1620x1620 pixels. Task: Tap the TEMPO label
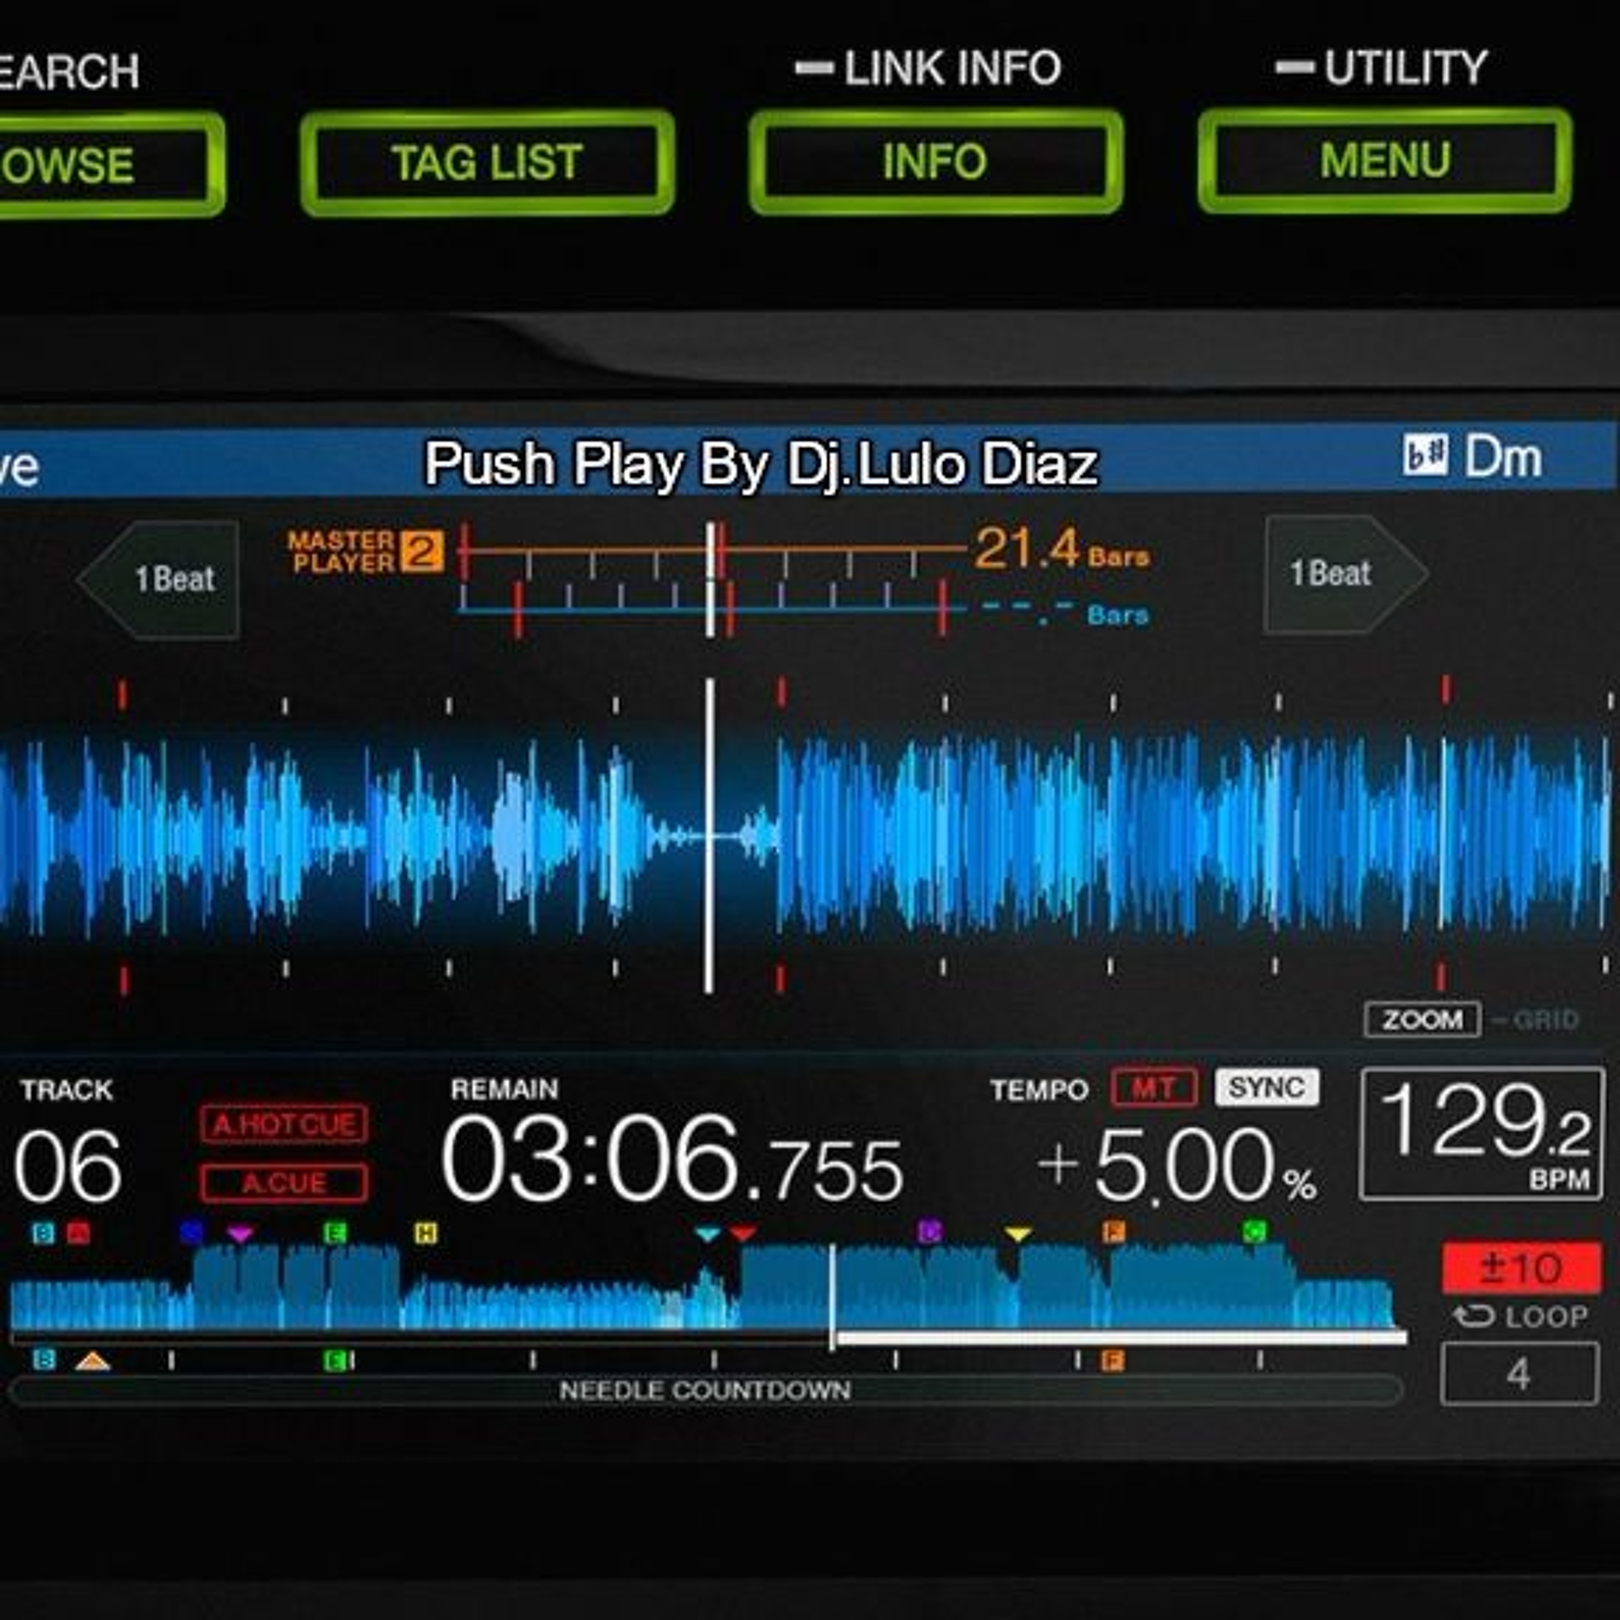click(x=1039, y=1090)
